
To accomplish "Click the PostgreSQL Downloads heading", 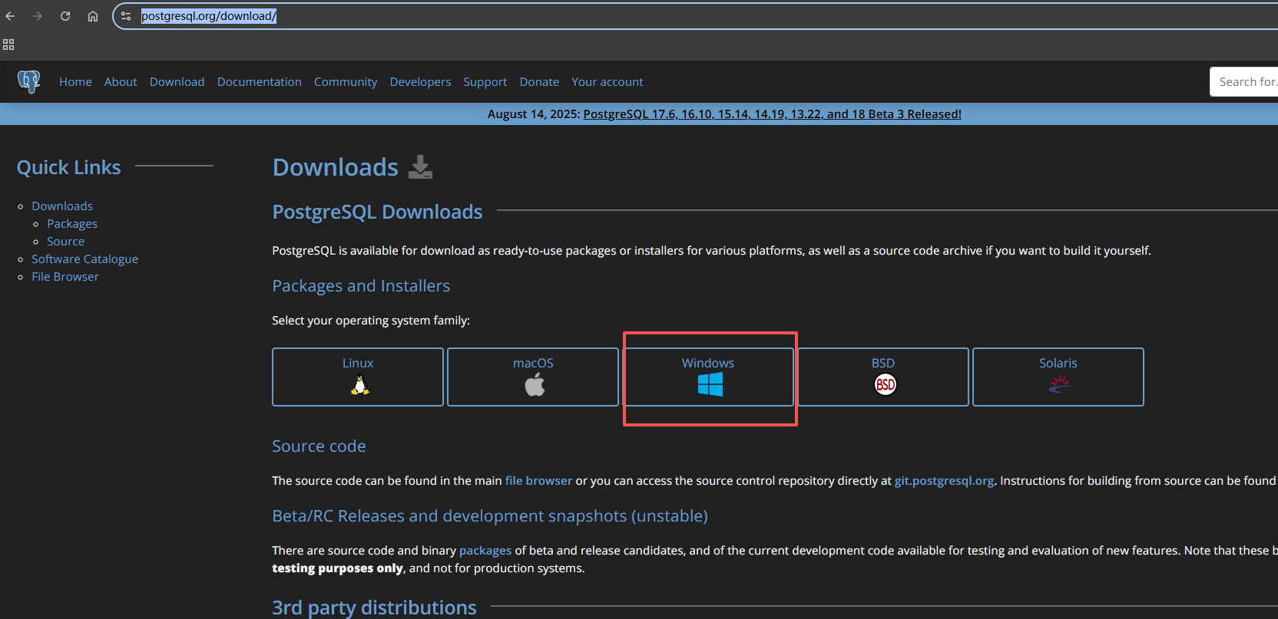I will (377, 212).
